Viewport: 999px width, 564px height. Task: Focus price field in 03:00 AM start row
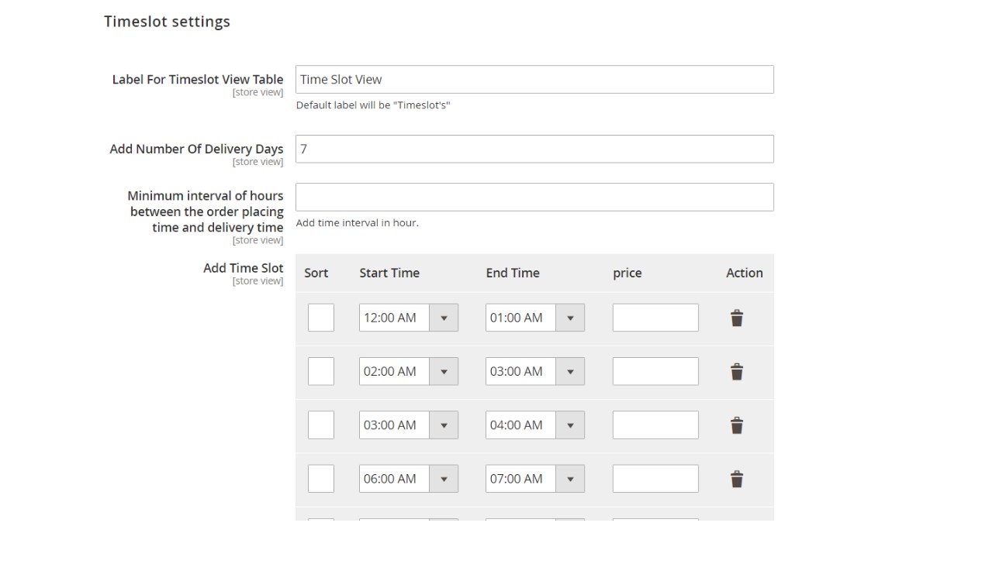point(655,425)
